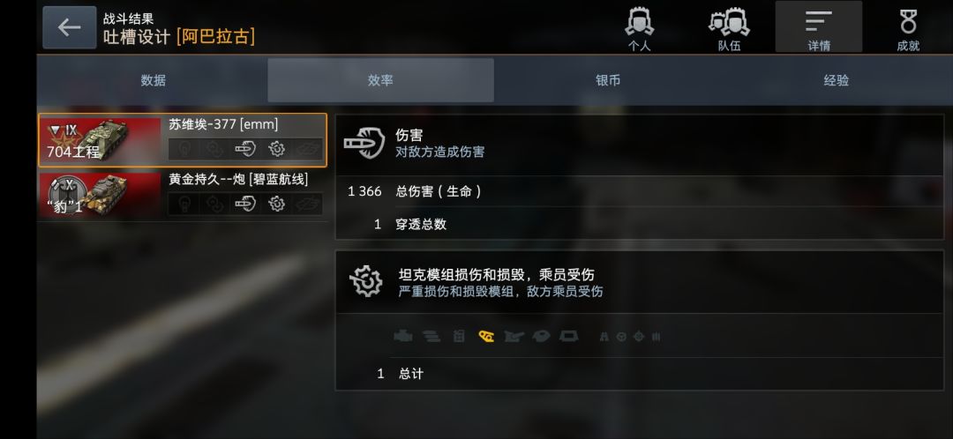The width and height of the screenshot is (953, 439).
Task: Switch to the 经验 tab
Action: pos(837,80)
